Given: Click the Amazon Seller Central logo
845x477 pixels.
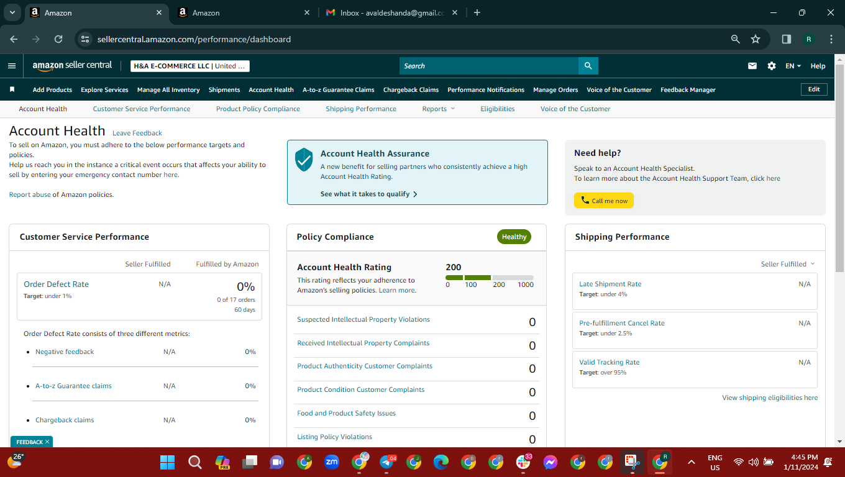Looking at the screenshot, I should coord(72,65).
